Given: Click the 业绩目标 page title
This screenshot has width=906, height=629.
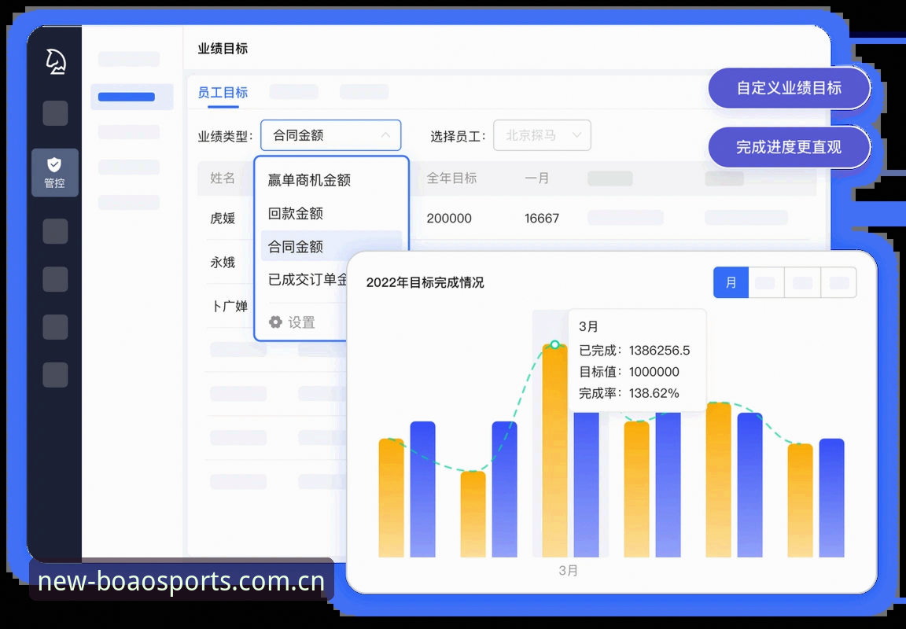Looking at the screenshot, I should [x=223, y=49].
